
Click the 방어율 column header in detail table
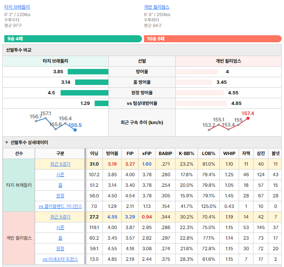tap(112, 153)
